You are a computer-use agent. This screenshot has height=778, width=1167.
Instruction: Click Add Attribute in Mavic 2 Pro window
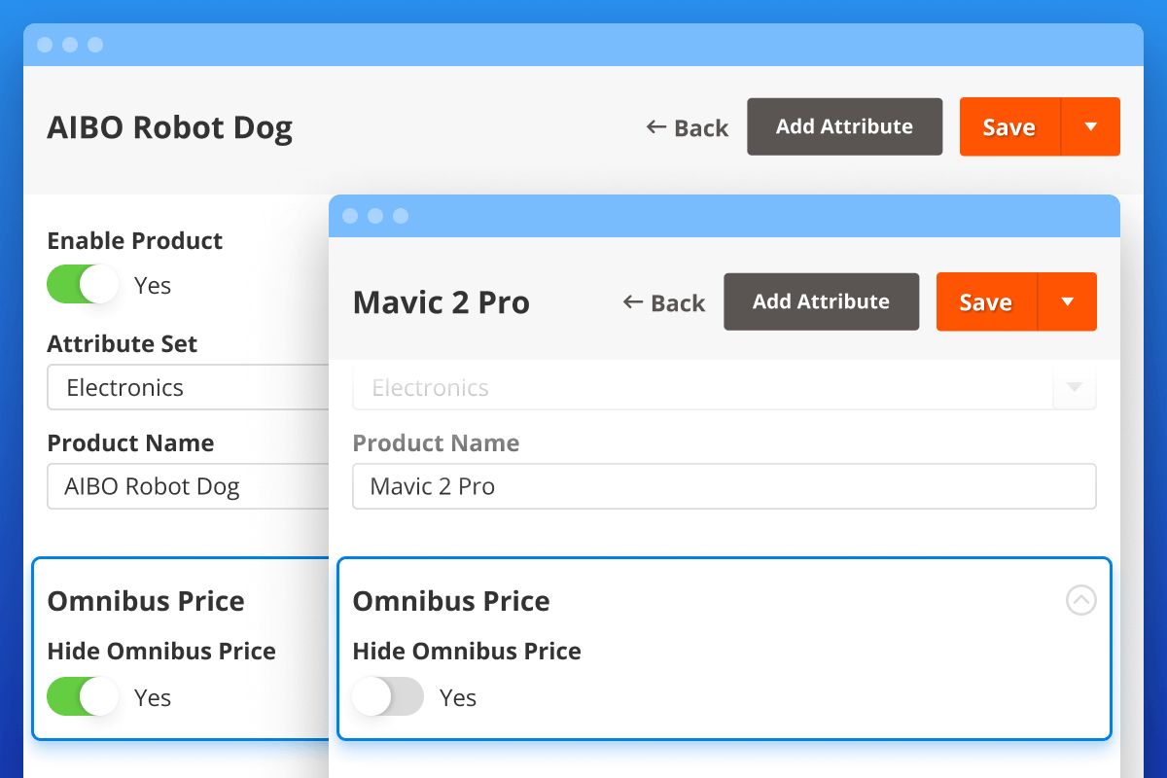[822, 301]
